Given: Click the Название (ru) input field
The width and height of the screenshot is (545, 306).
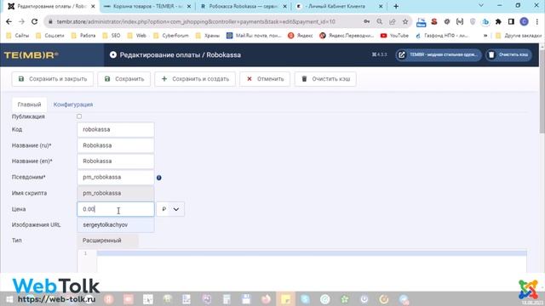Looking at the screenshot, I should [x=116, y=145].
